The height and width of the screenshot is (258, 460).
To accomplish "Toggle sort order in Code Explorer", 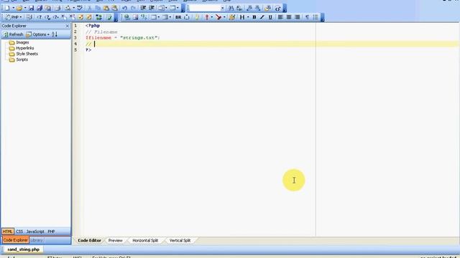I will coord(55,34).
